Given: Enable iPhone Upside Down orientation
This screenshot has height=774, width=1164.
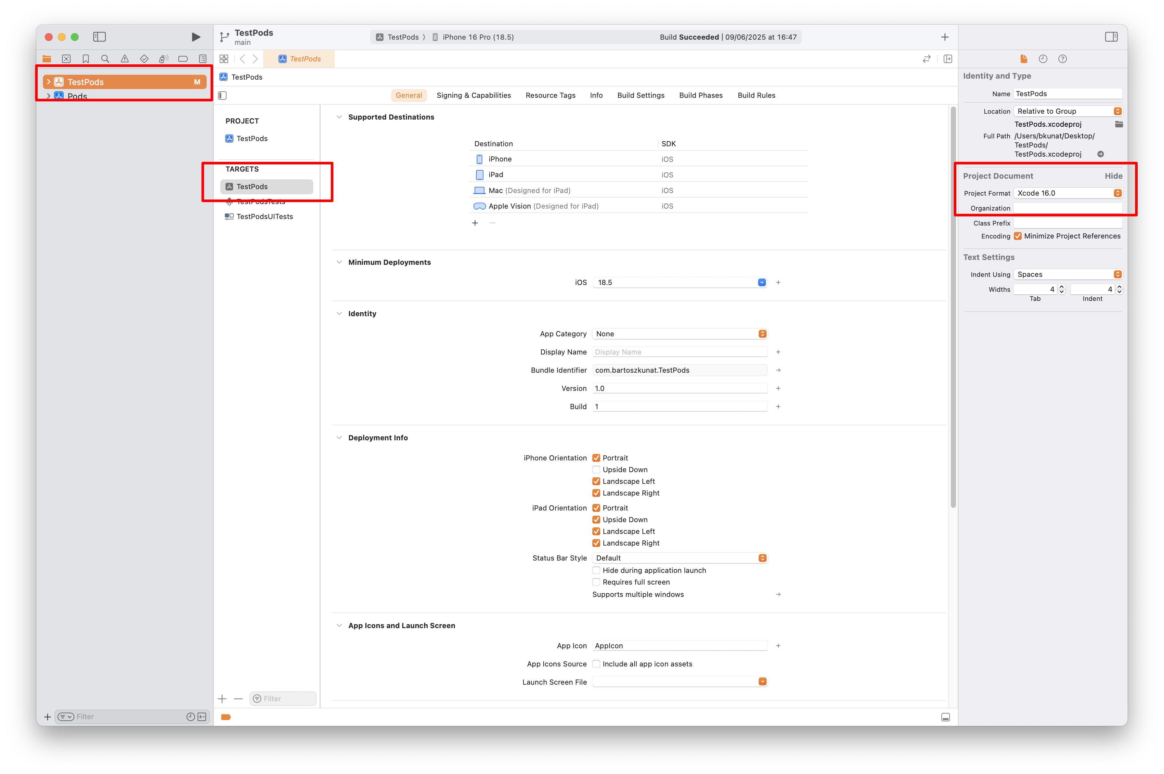Looking at the screenshot, I should click(x=596, y=470).
